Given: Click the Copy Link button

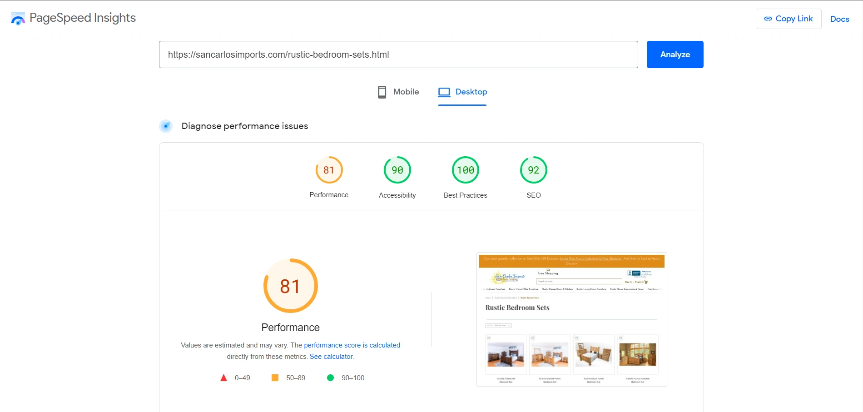Looking at the screenshot, I should point(789,19).
